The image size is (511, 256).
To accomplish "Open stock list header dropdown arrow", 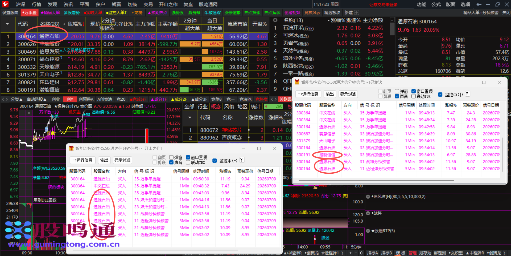I will point(7,24).
